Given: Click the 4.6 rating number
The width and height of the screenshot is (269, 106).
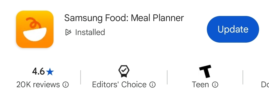Looking at the screenshot, I should 38,71.
